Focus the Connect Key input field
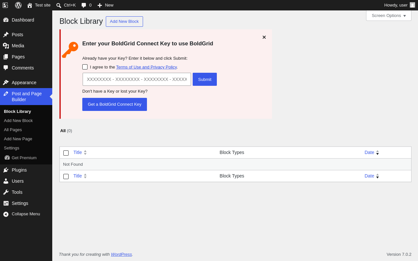418x261 pixels. (x=137, y=79)
